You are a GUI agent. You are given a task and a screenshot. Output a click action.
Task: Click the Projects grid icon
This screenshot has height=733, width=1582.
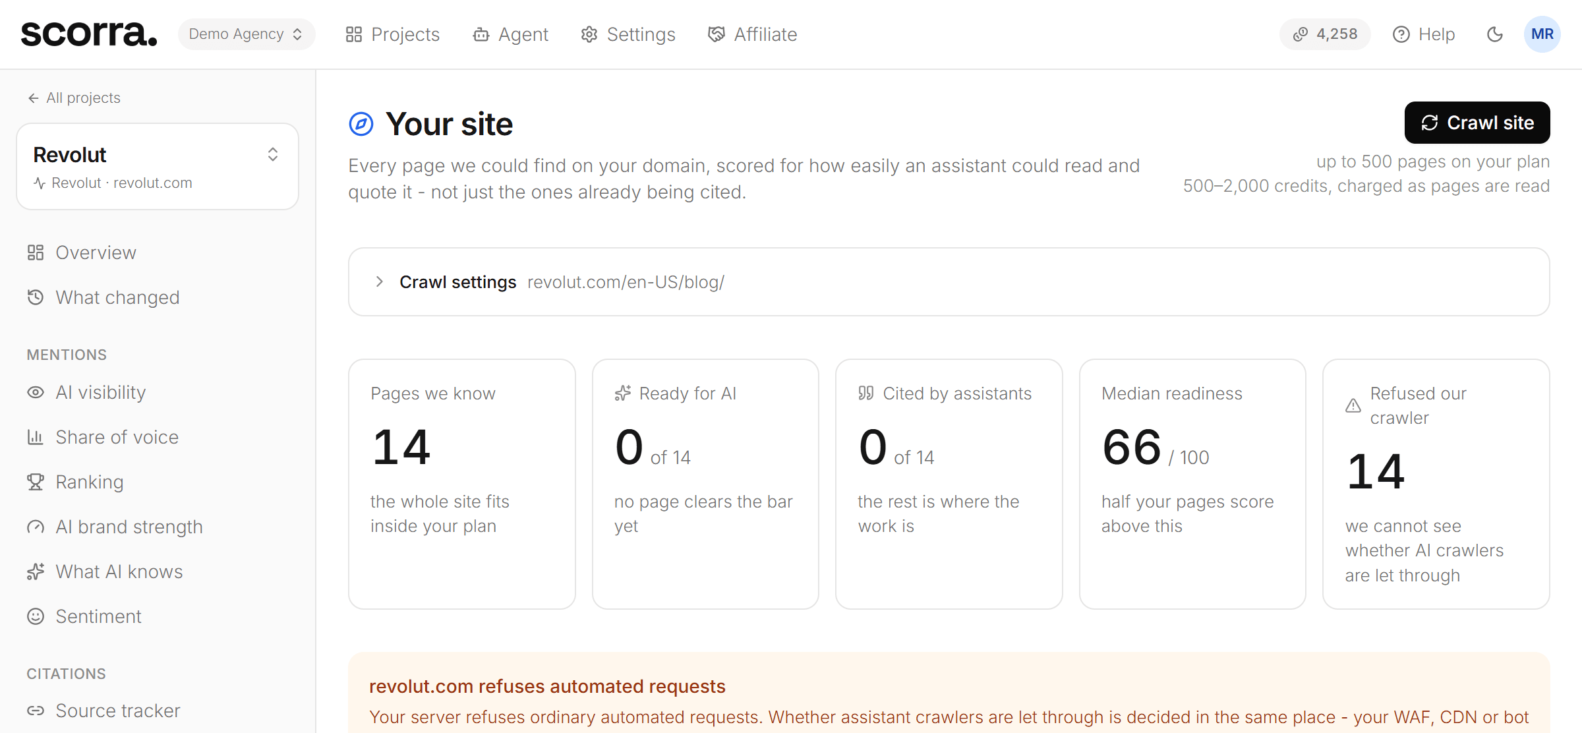(354, 34)
